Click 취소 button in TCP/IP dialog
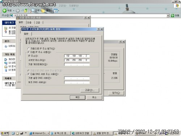This screenshot has width=181, height=136. (x=94, y=98)
